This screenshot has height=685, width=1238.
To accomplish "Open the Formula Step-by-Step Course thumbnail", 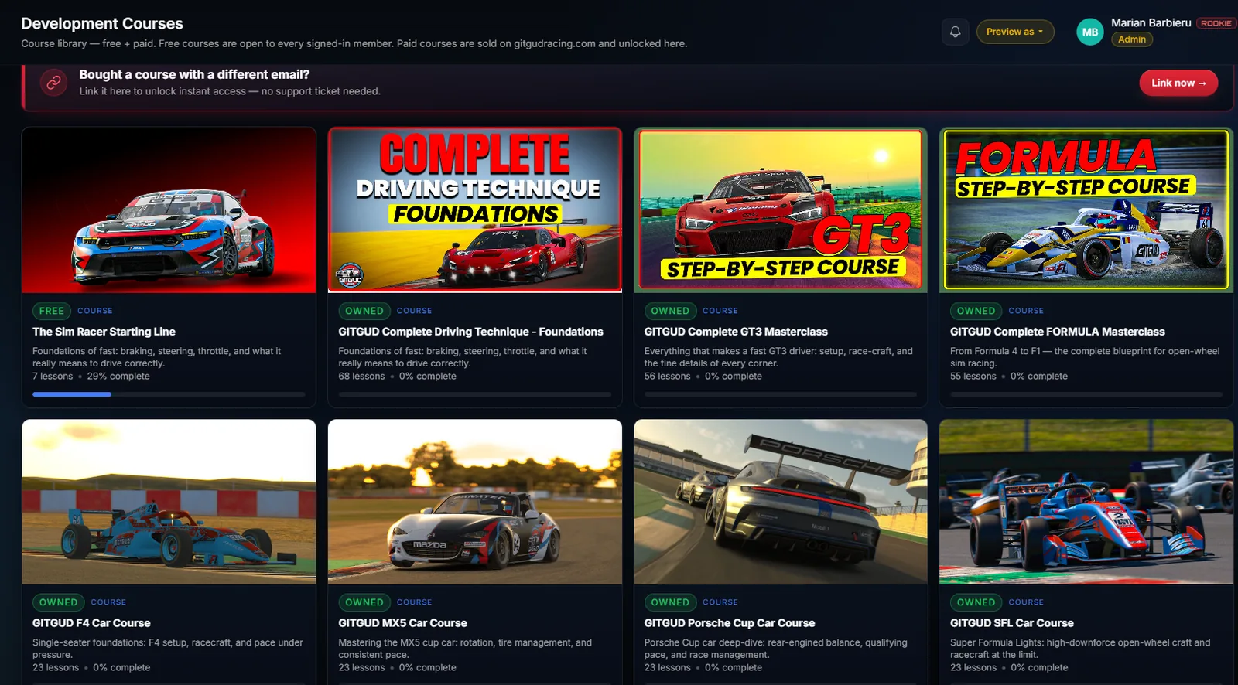I will tap(1086, 210).
